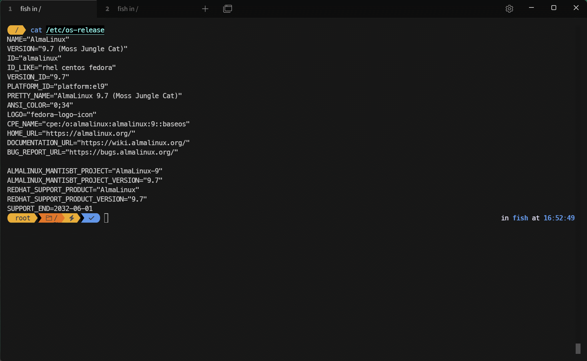Click the underlined /etc/os-release path
Viewport: 587px width, 361px height.
click(x=75, y=30)
